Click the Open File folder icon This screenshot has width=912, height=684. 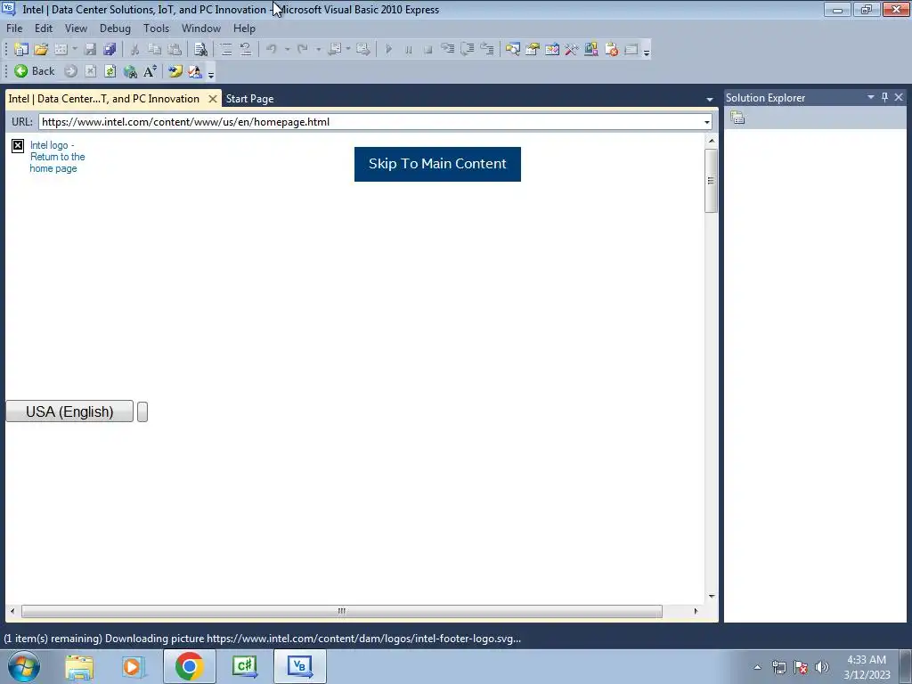pyautogui.click(x=41, y=50)
